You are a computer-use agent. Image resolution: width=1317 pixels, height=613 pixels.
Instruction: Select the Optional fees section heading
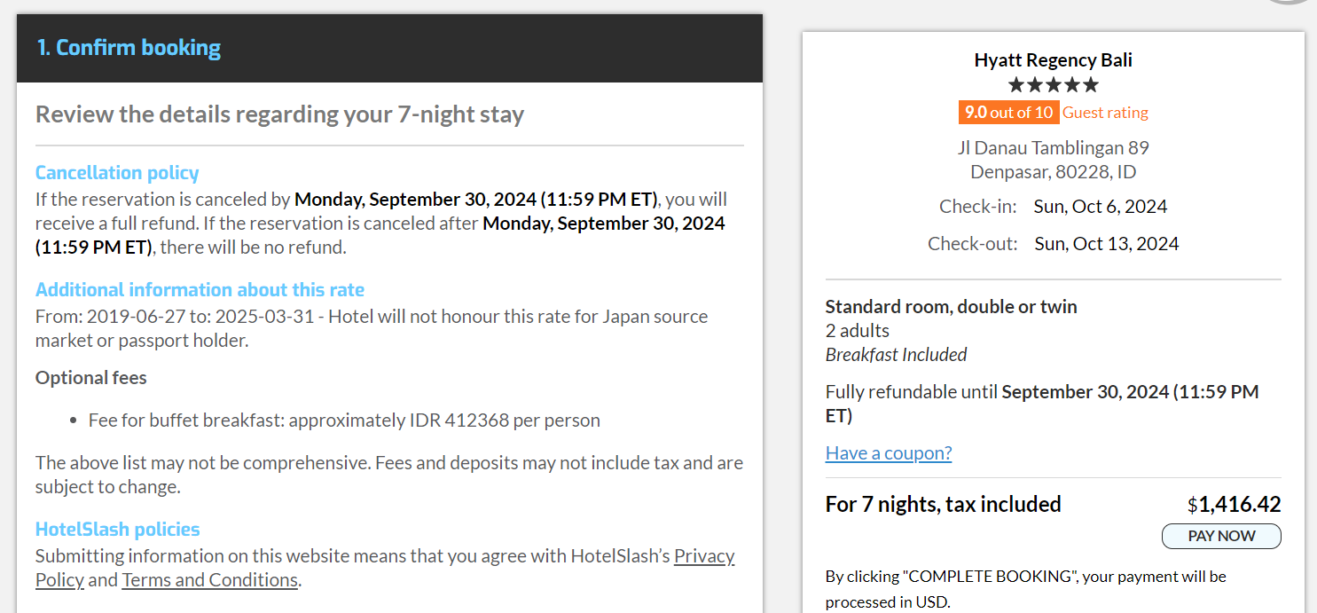90,377
